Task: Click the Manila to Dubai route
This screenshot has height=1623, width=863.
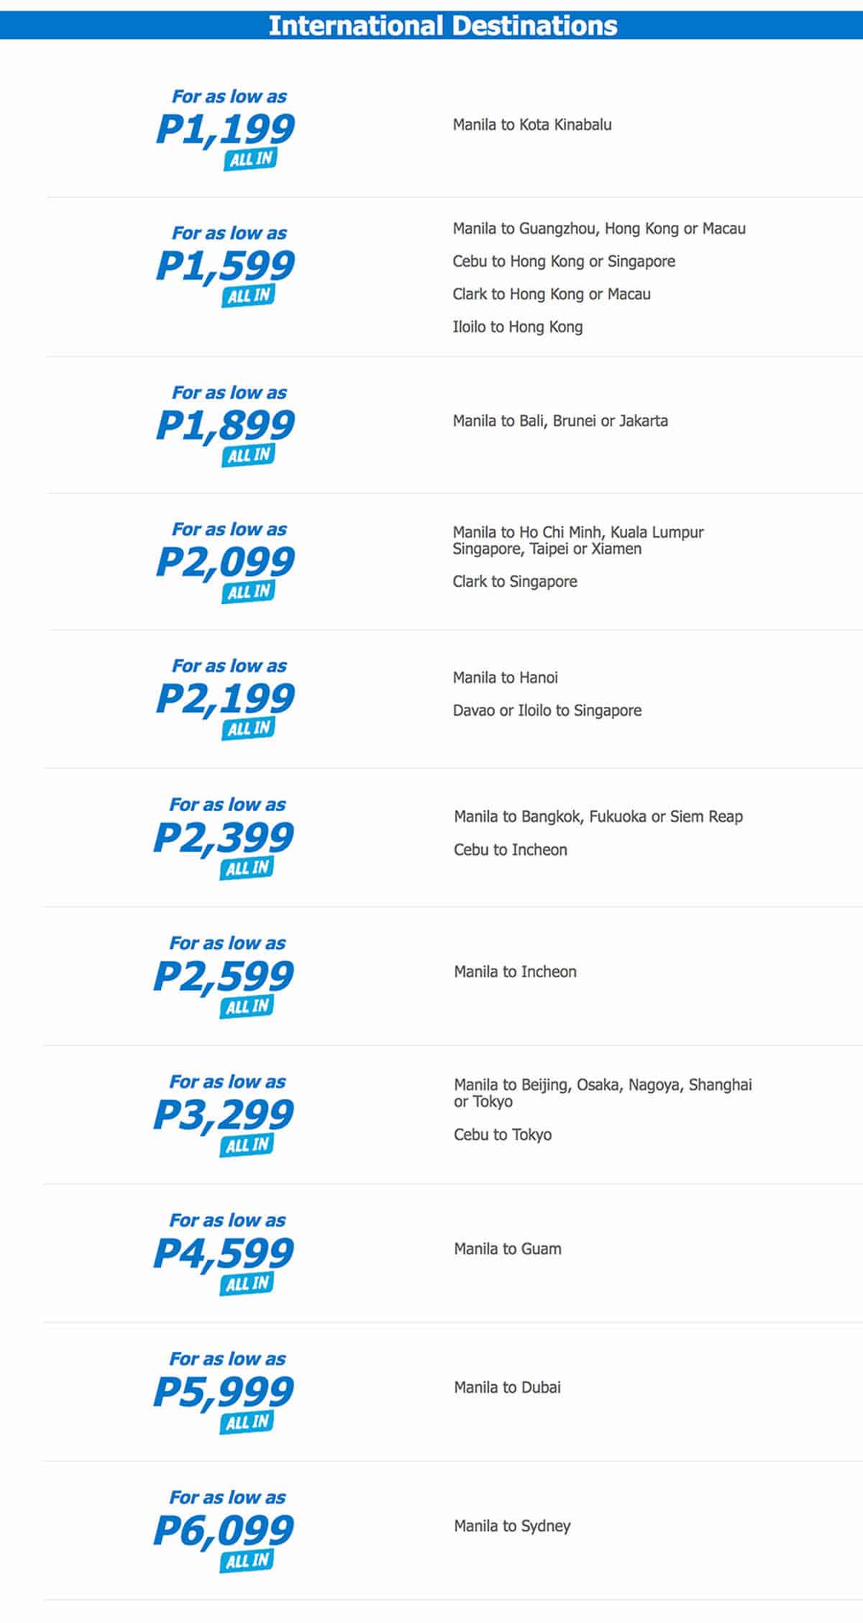Action: pos(507,1388)
